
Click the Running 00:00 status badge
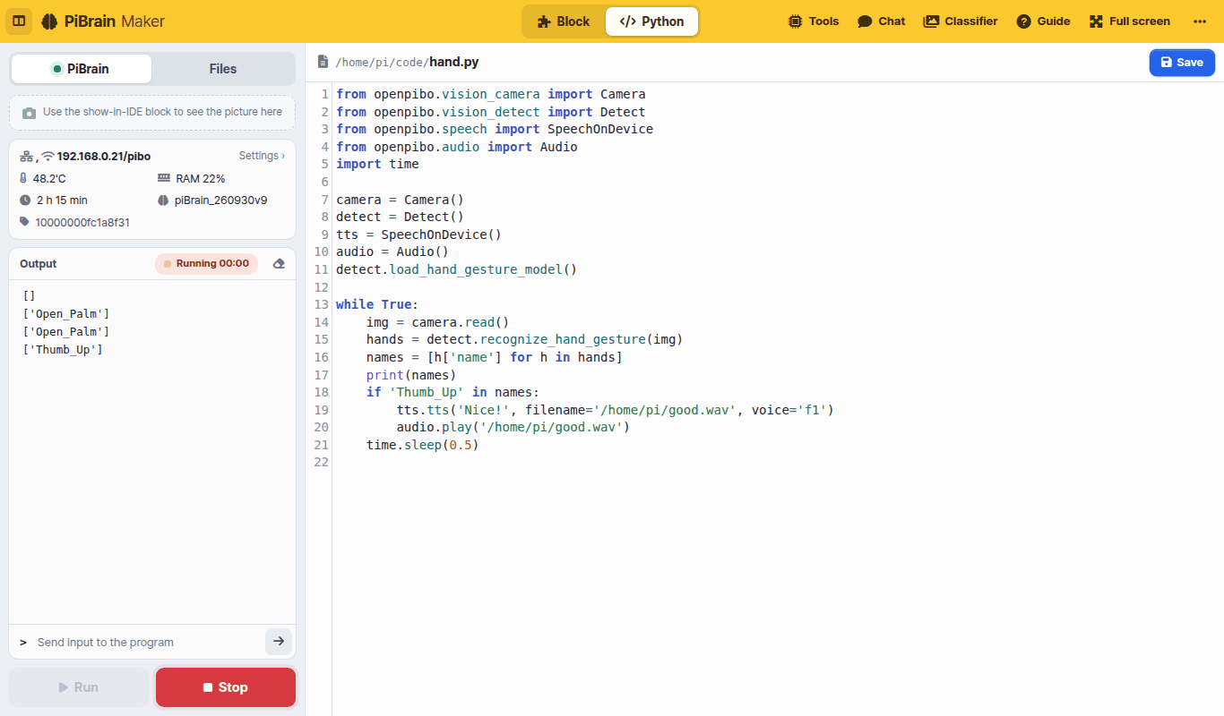206,264
